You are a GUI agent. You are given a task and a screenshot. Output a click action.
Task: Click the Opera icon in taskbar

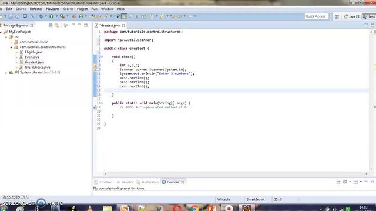click(176, 208)
